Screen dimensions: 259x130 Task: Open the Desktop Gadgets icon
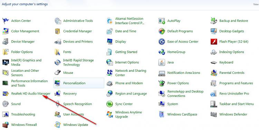214,31
